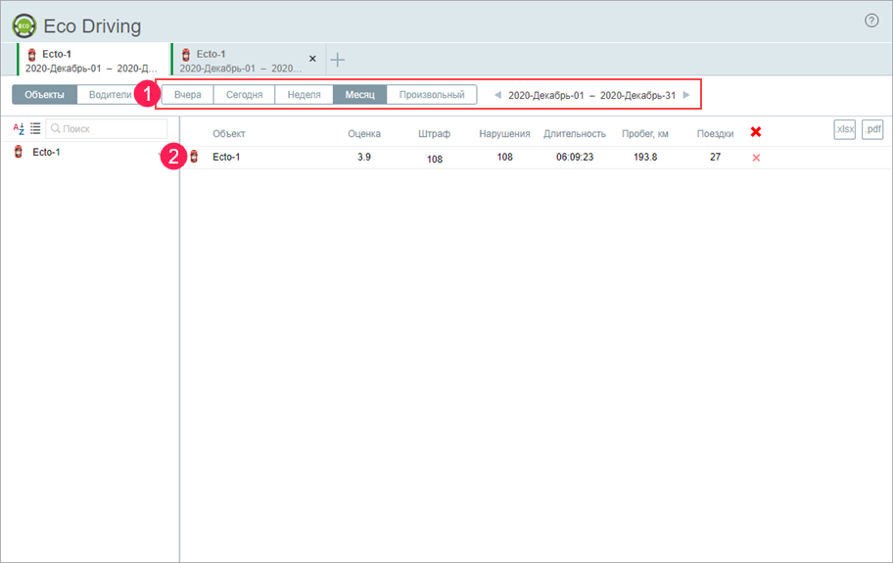
Task: Switch to Водители mode
Action: tap(110, 95)
